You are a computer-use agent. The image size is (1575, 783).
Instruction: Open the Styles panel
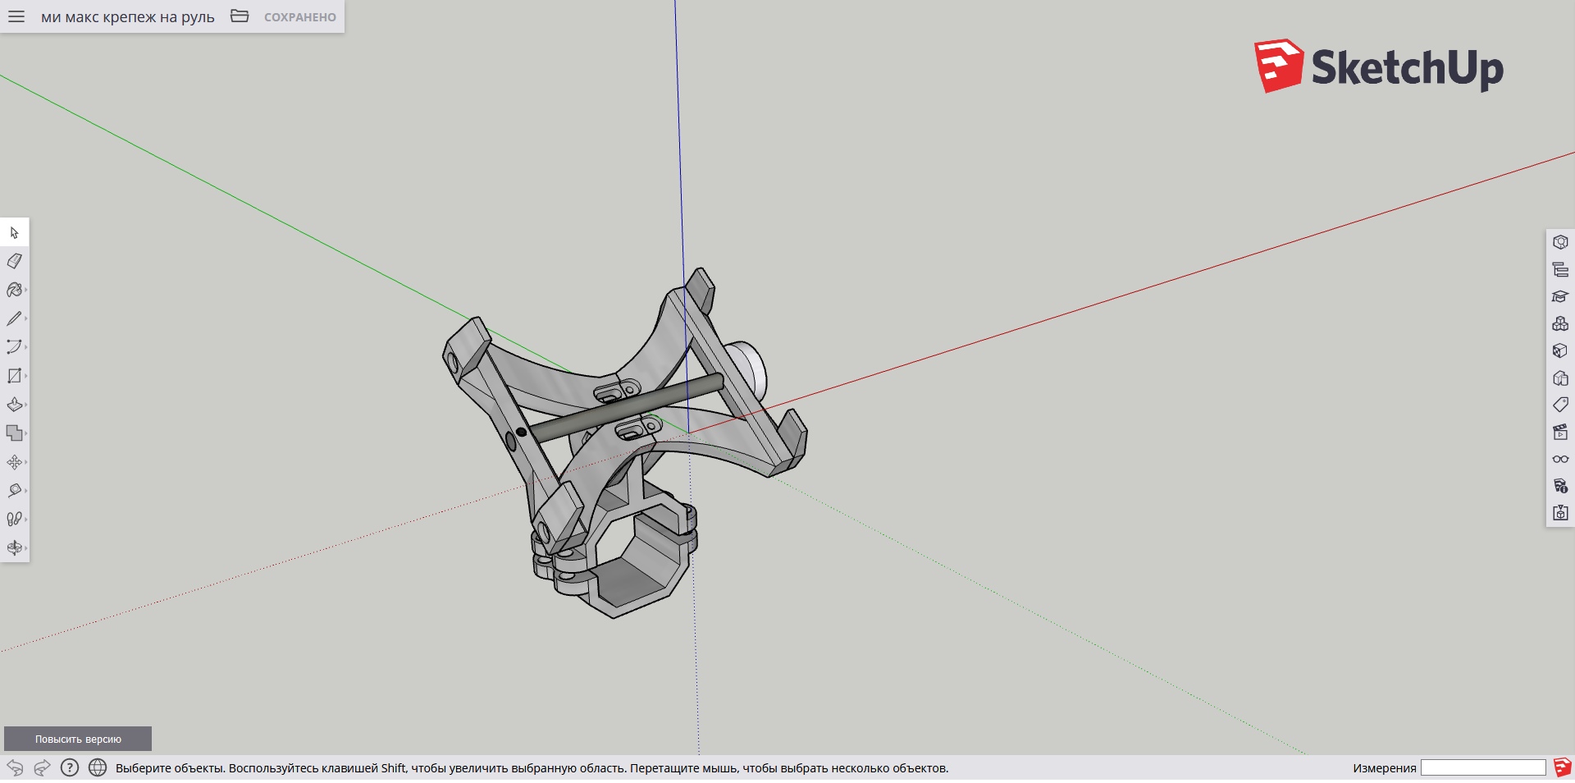point(1560,378)
